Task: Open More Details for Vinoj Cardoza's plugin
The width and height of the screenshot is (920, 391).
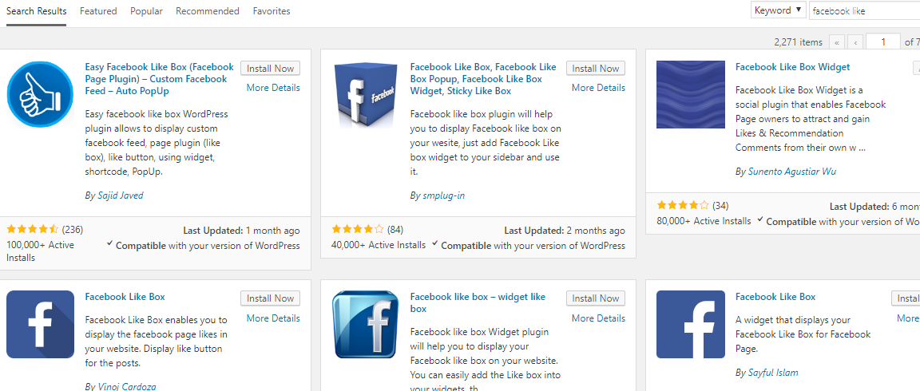Action: point(273,318)
